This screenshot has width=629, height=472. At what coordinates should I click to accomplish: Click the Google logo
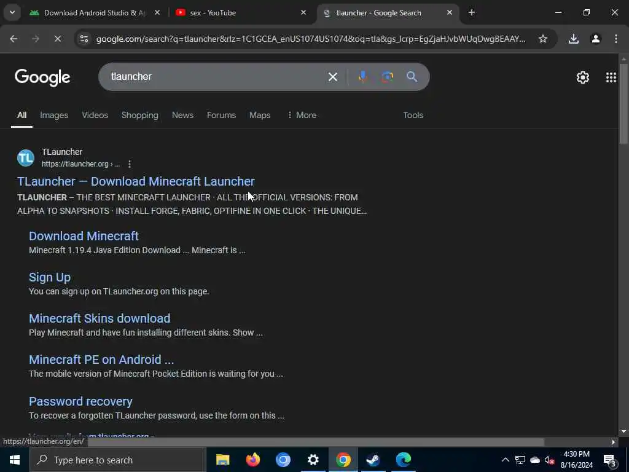[42, 77]
